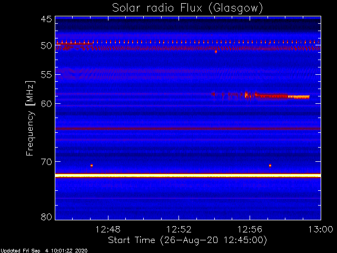Click the bright yellow-orange burst near 59 MHz
The image size is (337, 253).
(x=299, y=97)
